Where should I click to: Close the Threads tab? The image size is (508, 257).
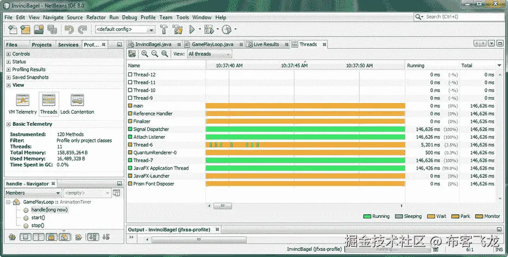coord(324,44)
